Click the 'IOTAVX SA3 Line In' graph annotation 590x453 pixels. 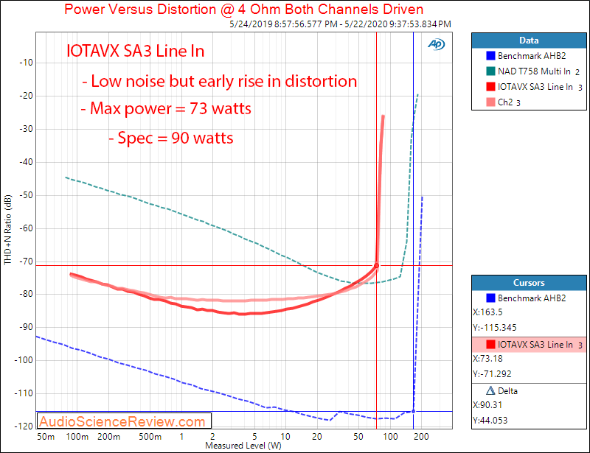[x=135, y=51]
